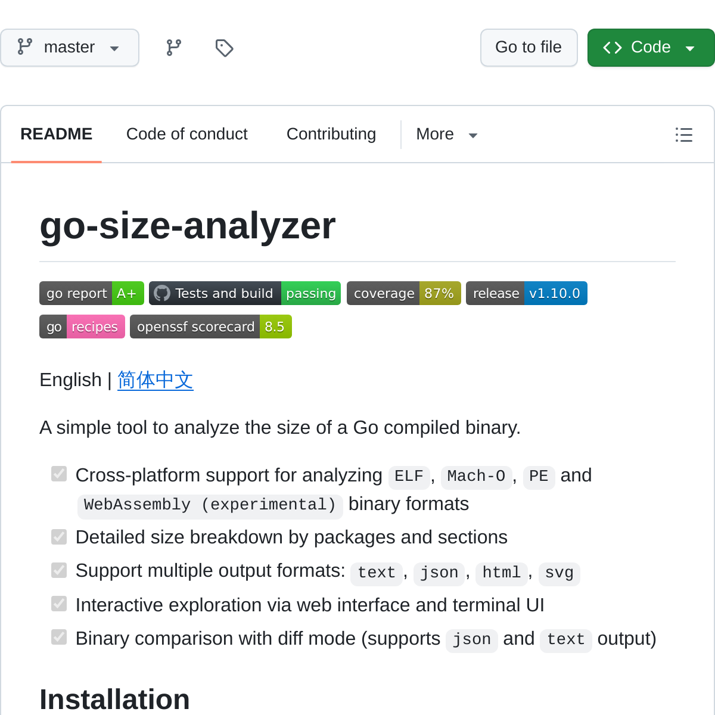
Task: Open the 简体中文 language link
Action: click(x=156, y=380)
